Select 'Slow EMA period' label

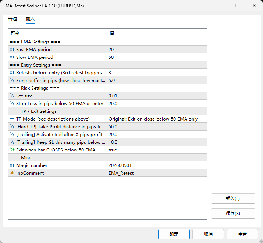point(35,57)
